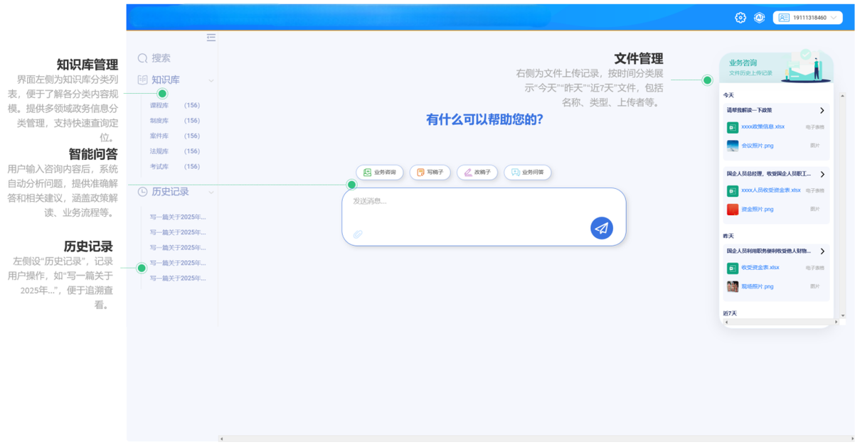The width and height of the screenshot is (855, 444).
Task: Click the AI assistant icon beside the gear
Action: 759,18
